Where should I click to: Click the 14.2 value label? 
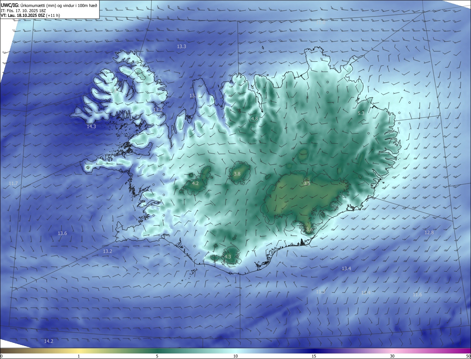tap(49, 341)
